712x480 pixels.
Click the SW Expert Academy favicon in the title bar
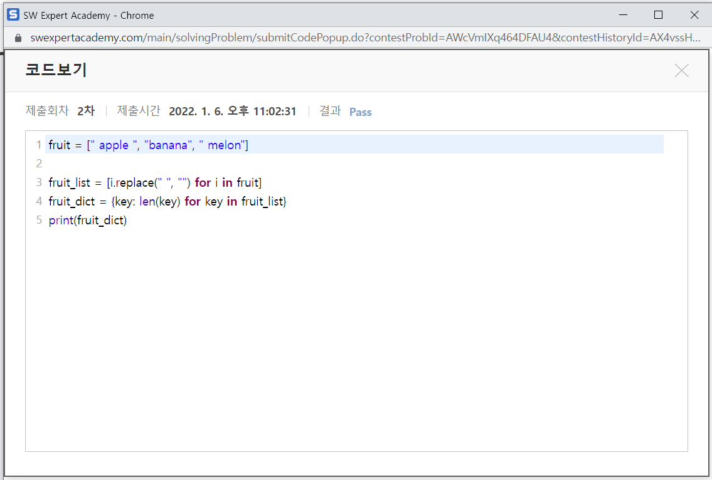click(x=13, y=15)
